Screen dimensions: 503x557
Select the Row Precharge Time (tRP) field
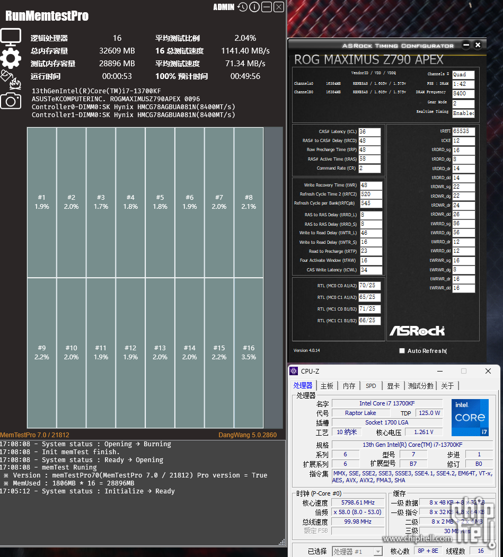[x=369, y=150]
